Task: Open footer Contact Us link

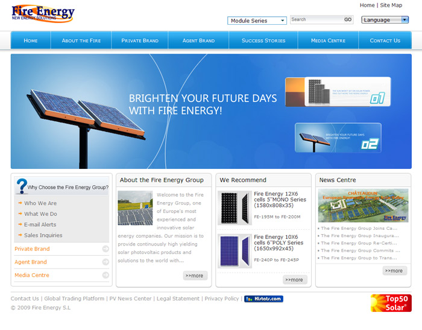Action: tap(25, 299)
